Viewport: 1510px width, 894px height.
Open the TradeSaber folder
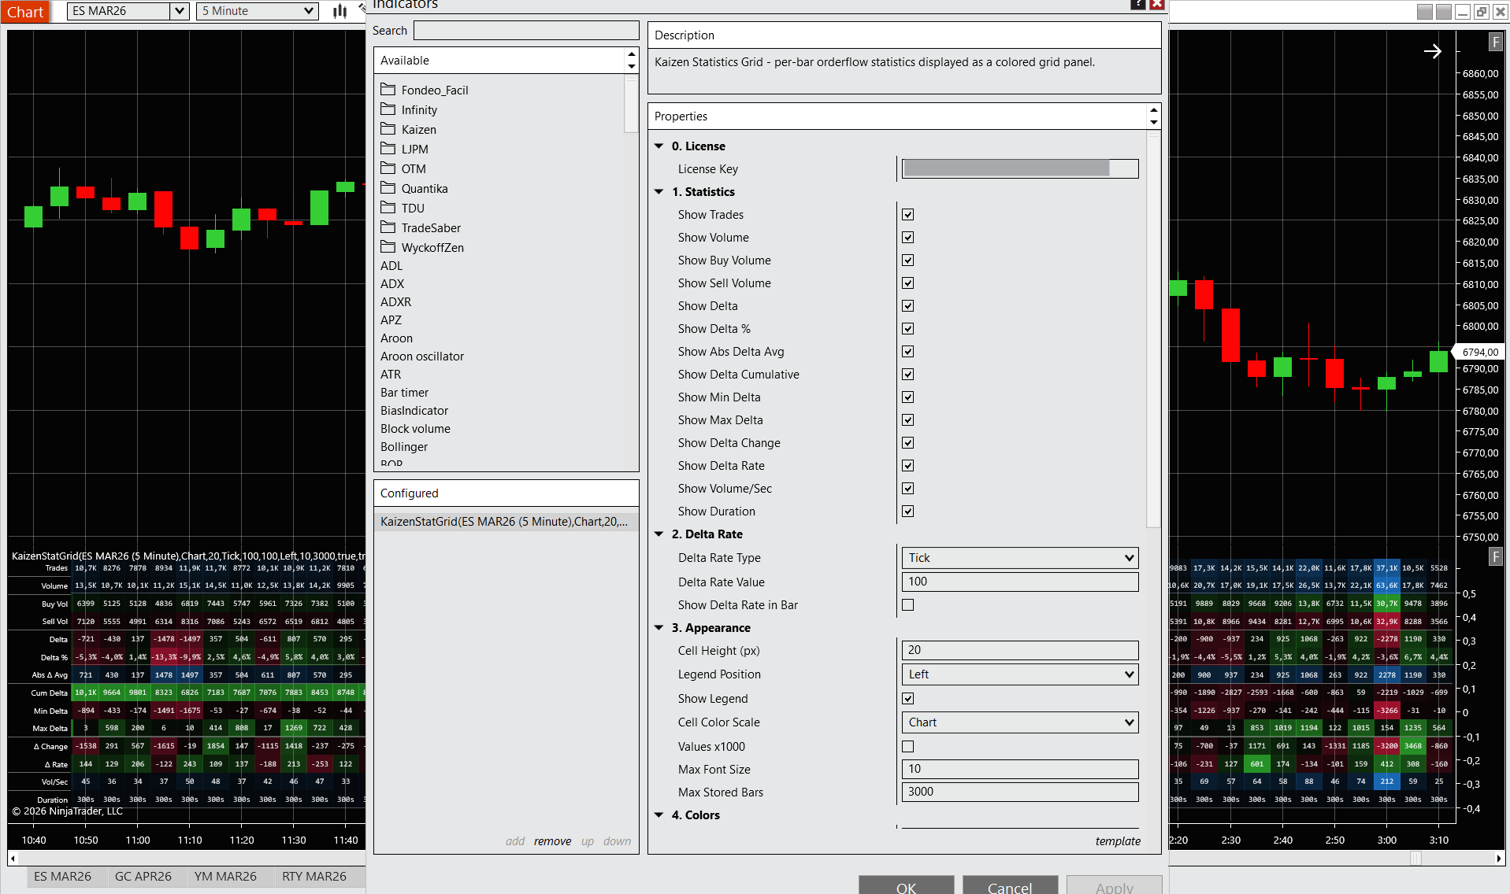[x=431, y=227]
